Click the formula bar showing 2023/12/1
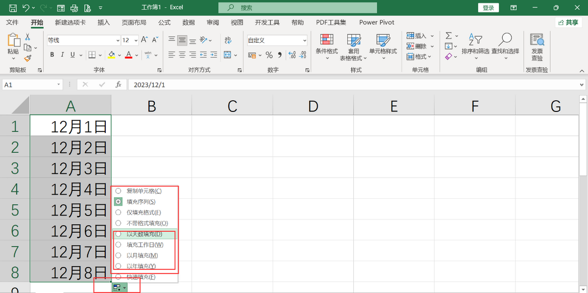Screen dimensions: 588x293 [356, 84]
